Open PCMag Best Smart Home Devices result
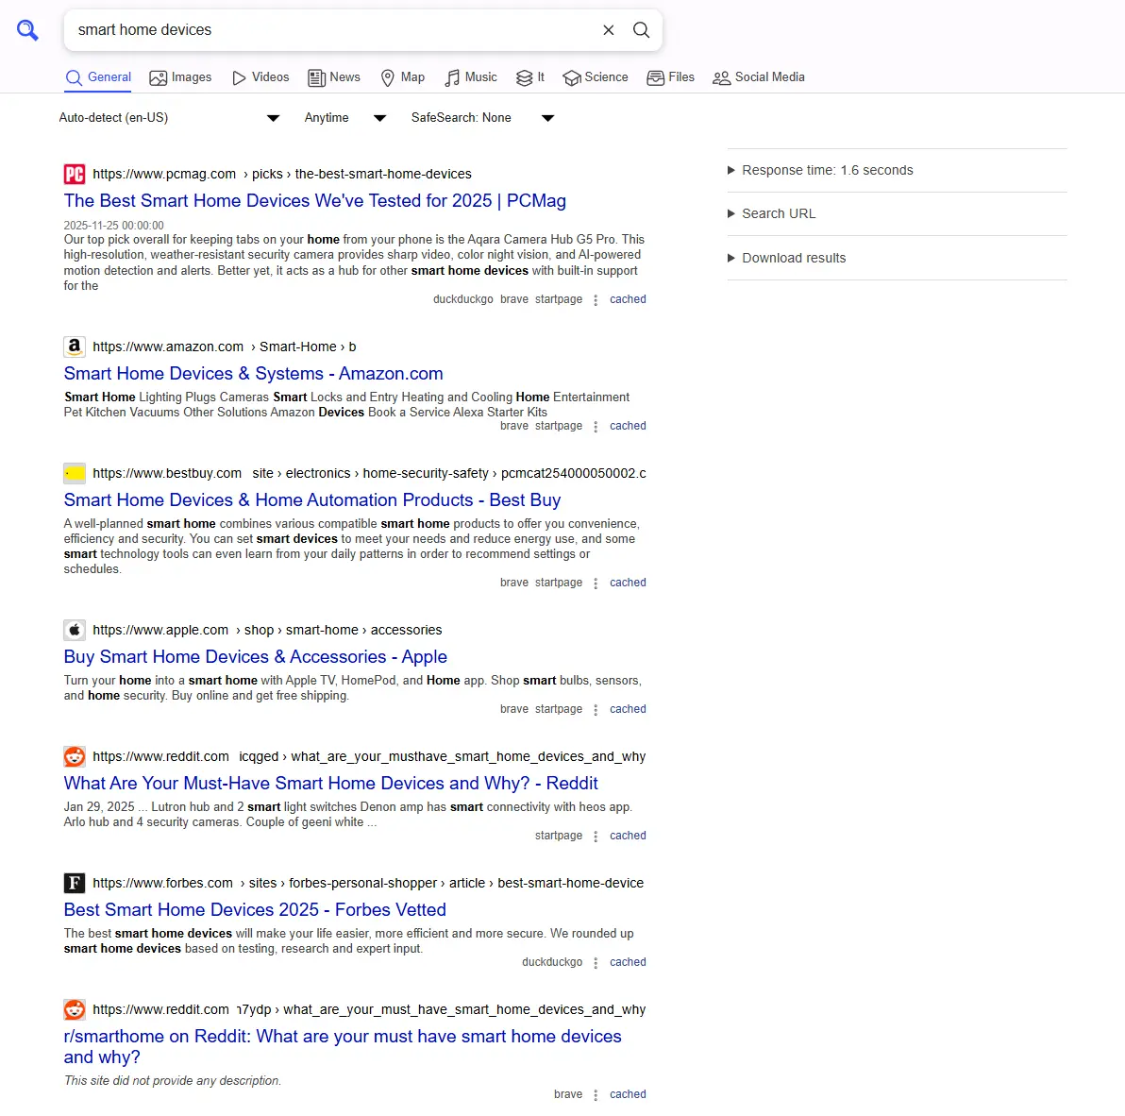This screenshot has width=1125, height=1116. (x=315, y=201)
